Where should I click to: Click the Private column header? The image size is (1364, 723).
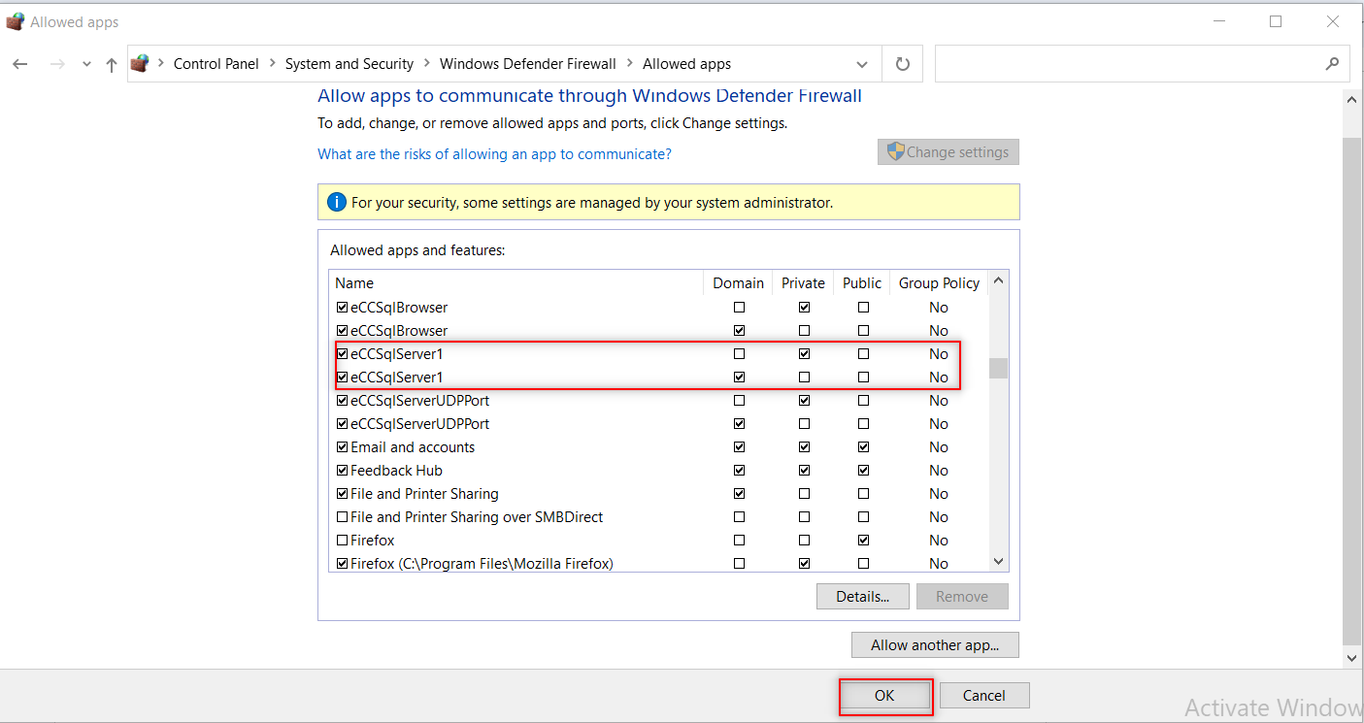(803, 283)
